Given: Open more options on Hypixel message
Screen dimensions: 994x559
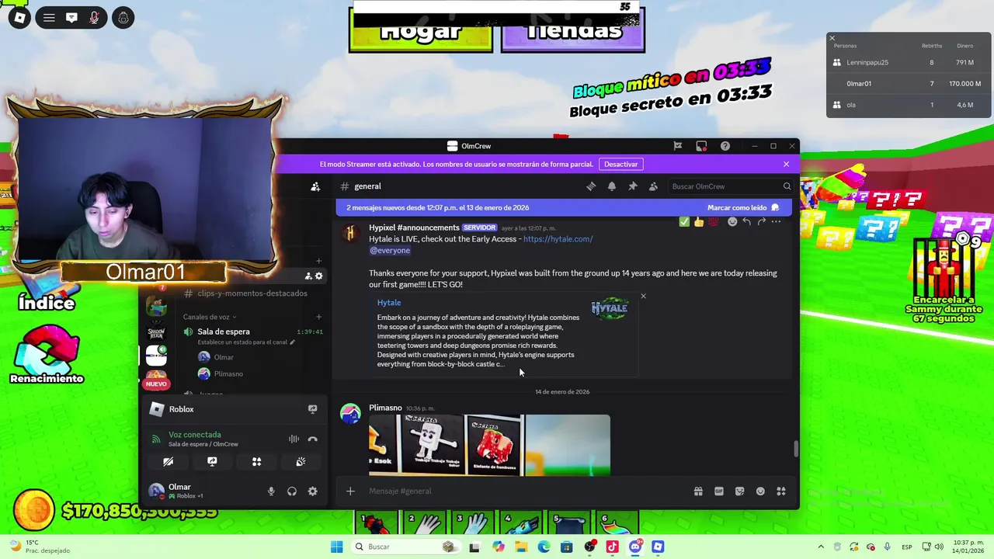Looking at the screenshot, I should pos(776,222).
